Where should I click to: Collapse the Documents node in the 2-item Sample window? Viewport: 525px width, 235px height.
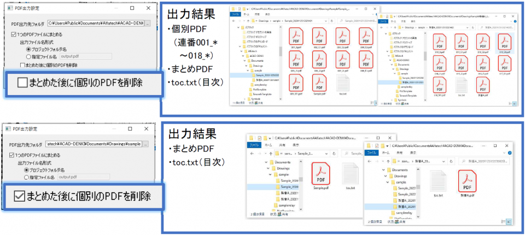(x=267, y=162)
